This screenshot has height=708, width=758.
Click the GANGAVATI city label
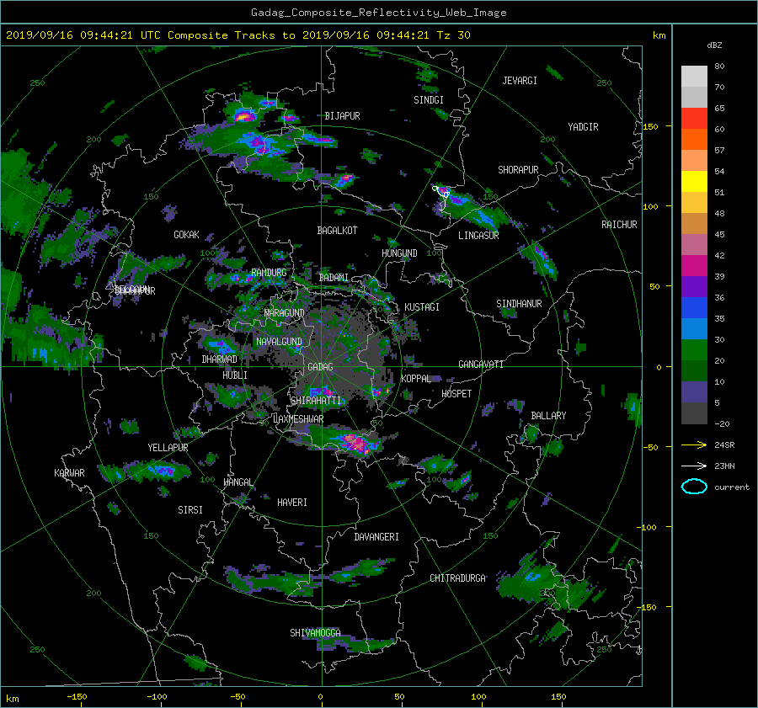point(481,365)
